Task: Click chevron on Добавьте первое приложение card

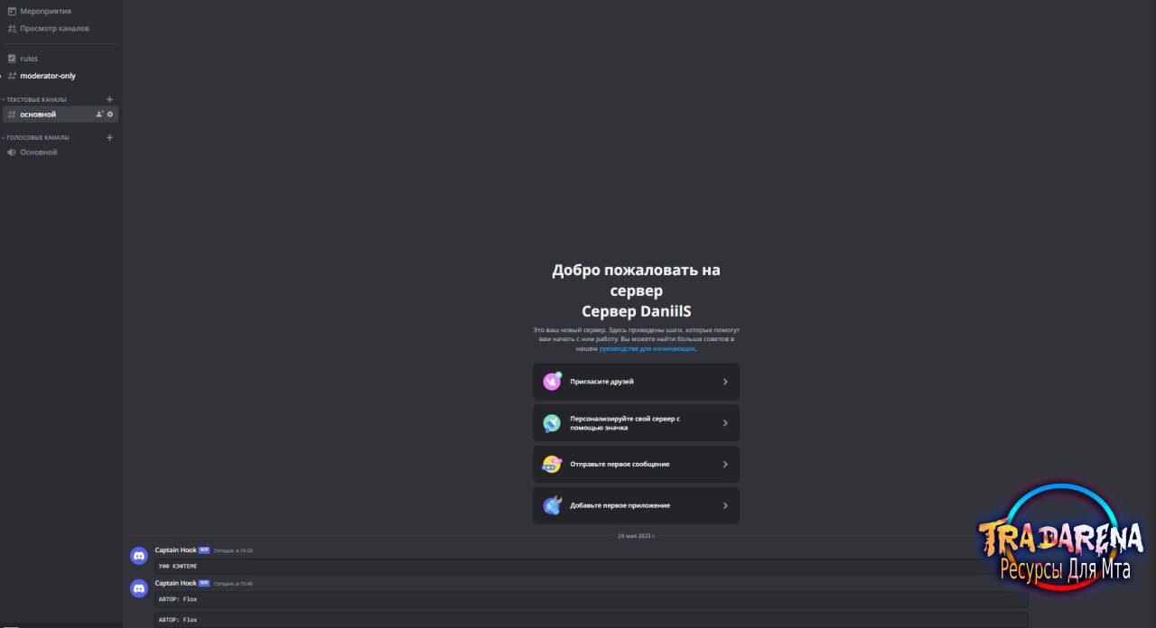Action: coord(725,506)
